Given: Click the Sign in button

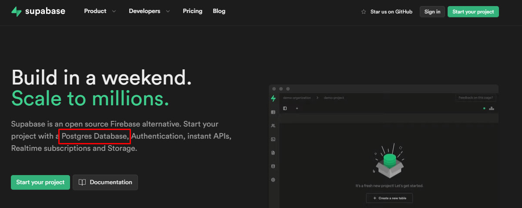Looking at the screenshot, I should click(x=432, y=12).
